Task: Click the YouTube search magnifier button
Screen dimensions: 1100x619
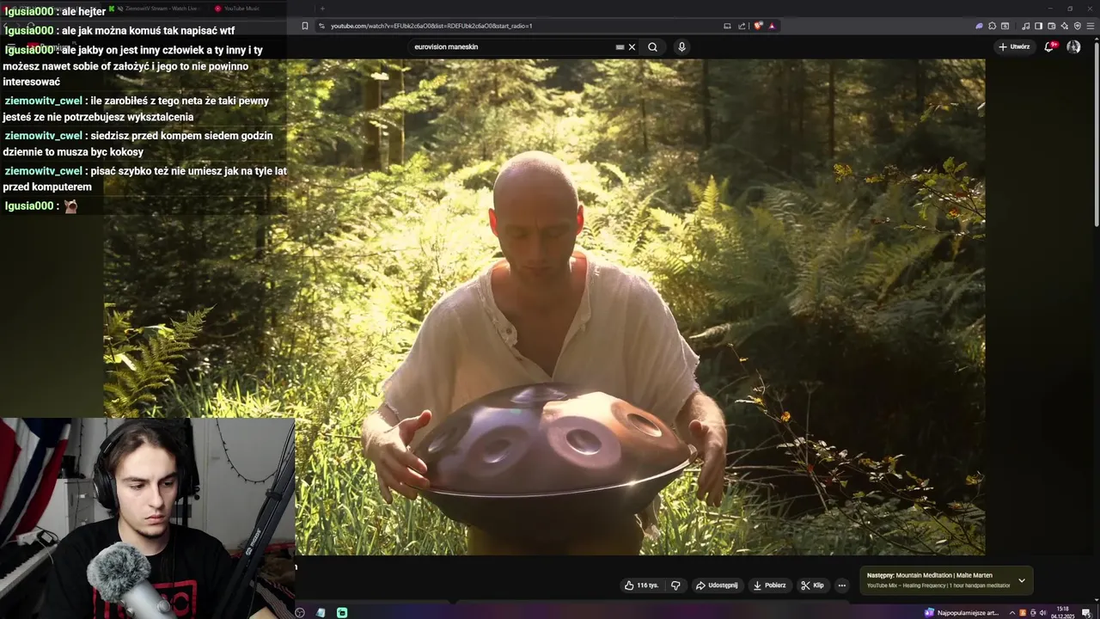Action: [x=652, y=47]
